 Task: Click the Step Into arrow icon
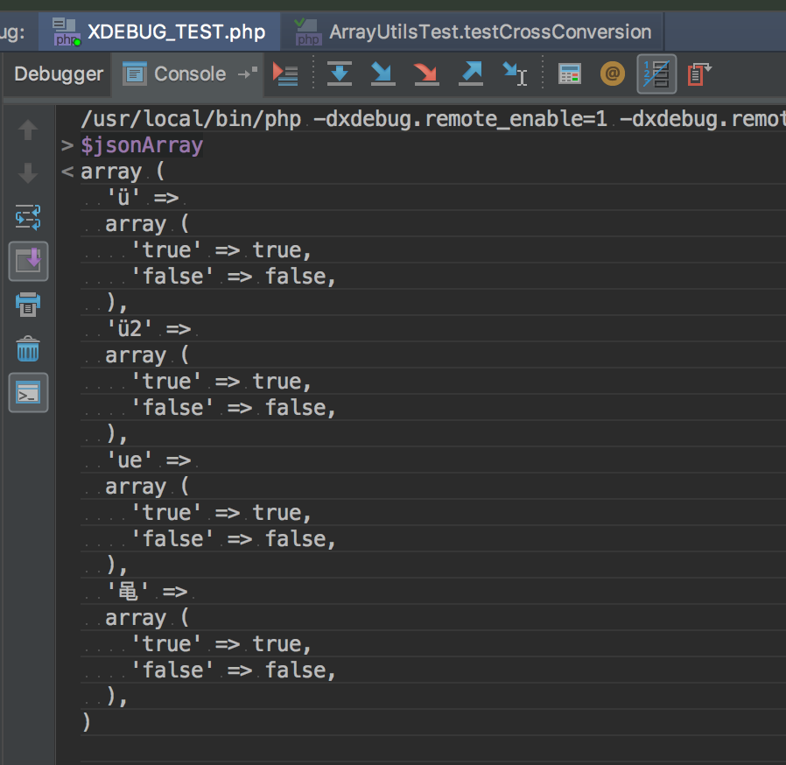(x=382, y=74)
